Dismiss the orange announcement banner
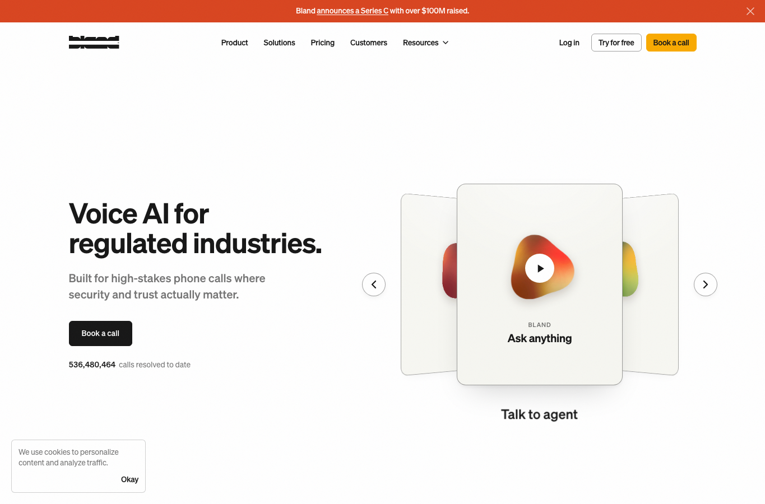Screen dimensions: 765x504 tap(750, 11)
